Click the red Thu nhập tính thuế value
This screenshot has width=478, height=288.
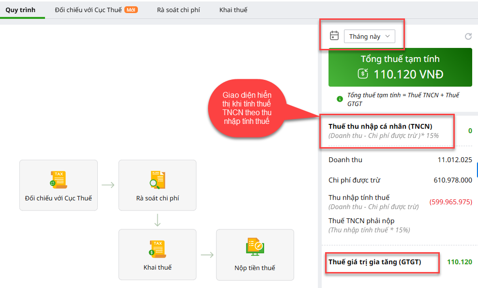[x=450, y=202]
